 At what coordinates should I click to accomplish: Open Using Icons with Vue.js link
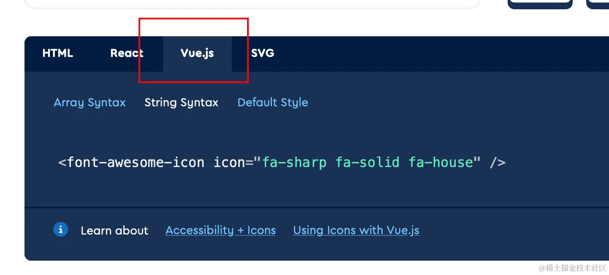356,230
